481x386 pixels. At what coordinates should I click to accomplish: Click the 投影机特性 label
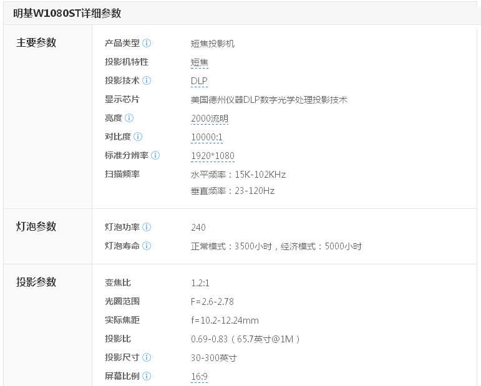[x=127, y=62]
